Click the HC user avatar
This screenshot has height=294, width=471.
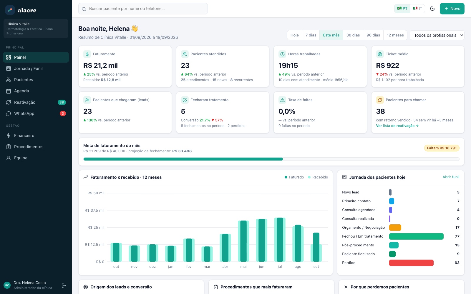7,285
